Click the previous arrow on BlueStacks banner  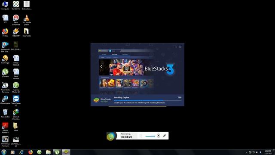point(101,66)
